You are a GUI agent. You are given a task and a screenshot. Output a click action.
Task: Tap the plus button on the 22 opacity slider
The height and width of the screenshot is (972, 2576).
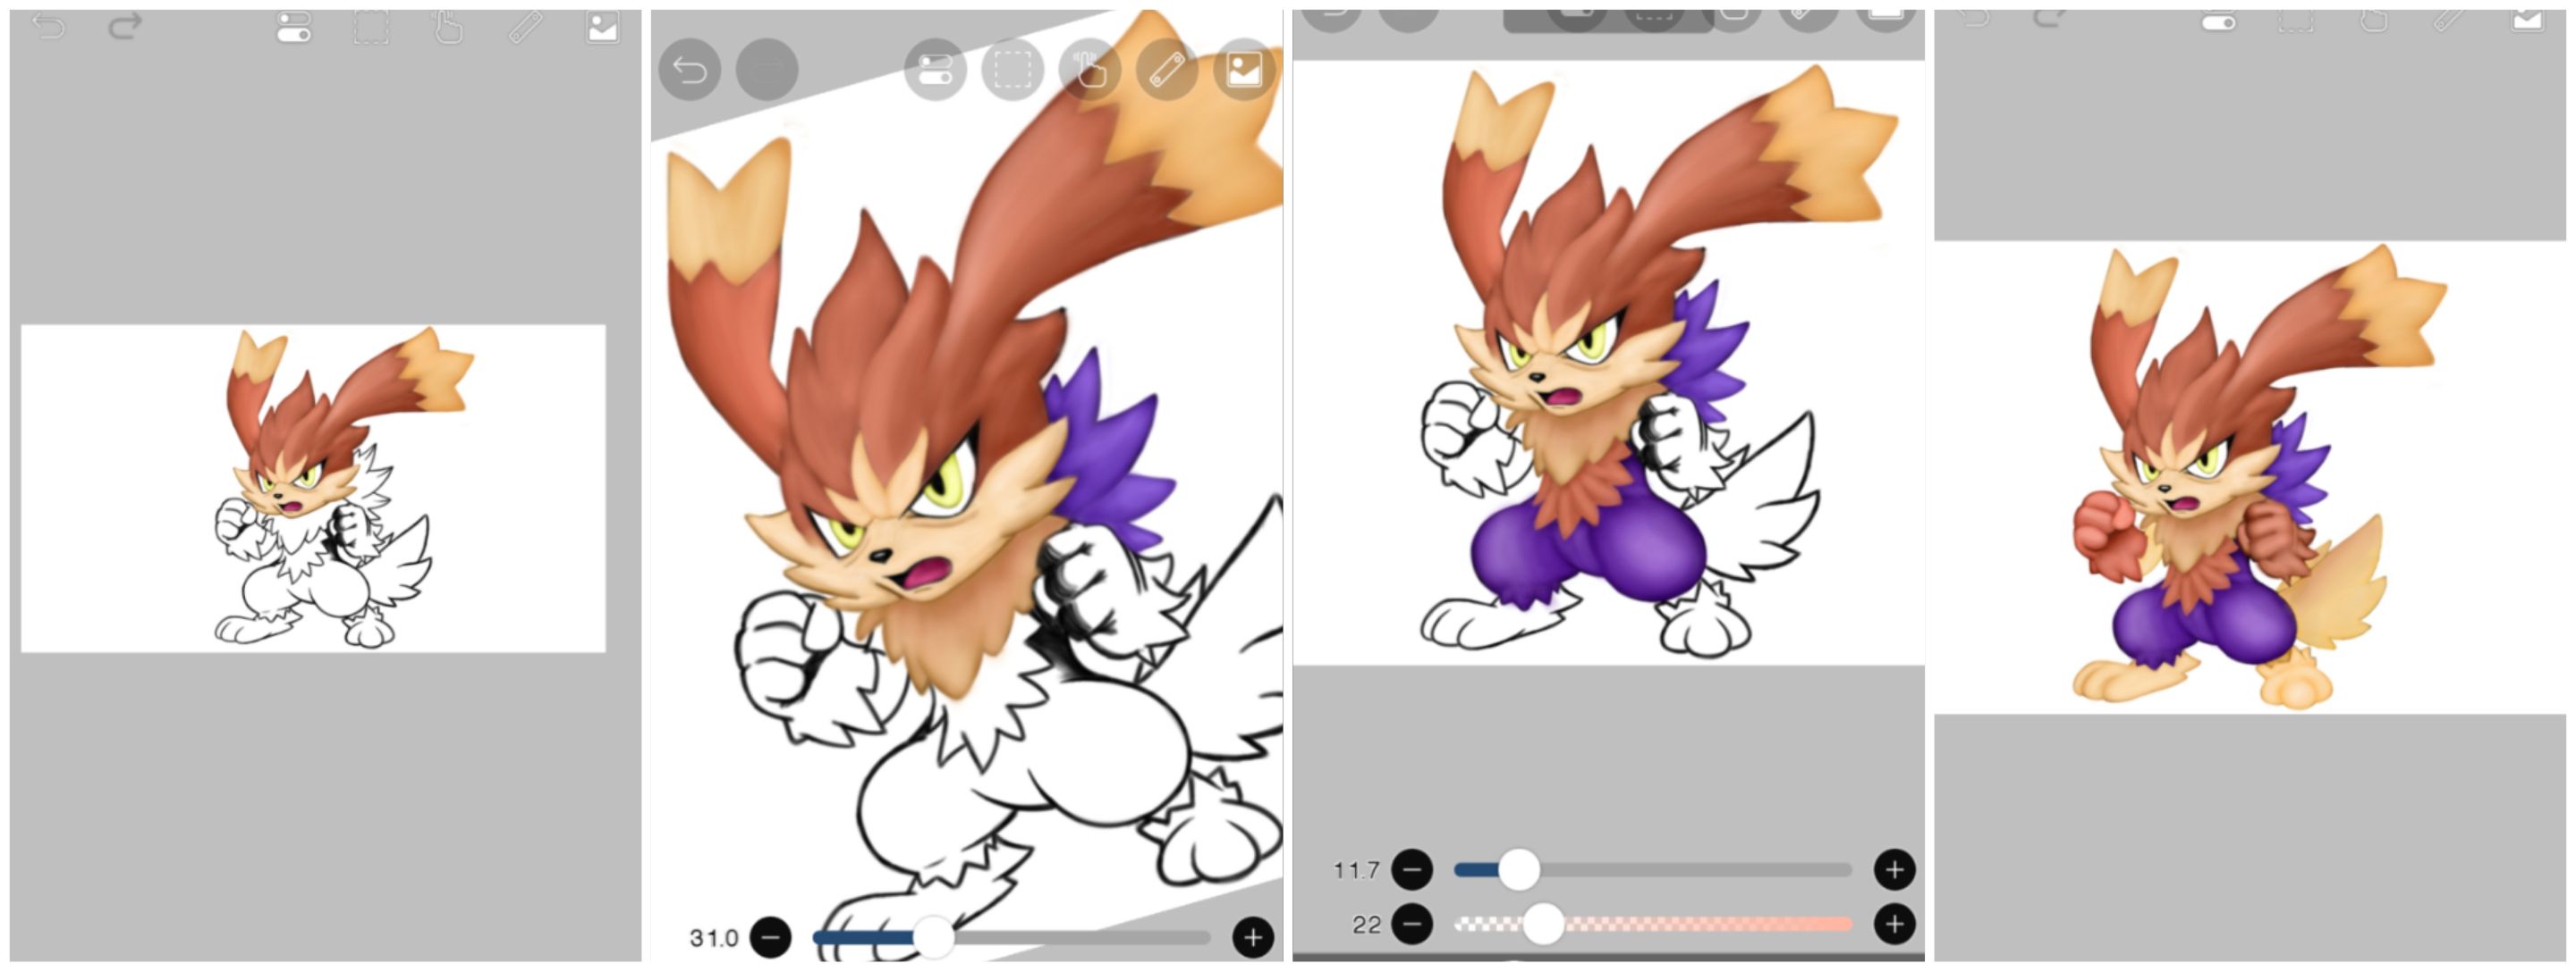click(x=1895, y=924)
